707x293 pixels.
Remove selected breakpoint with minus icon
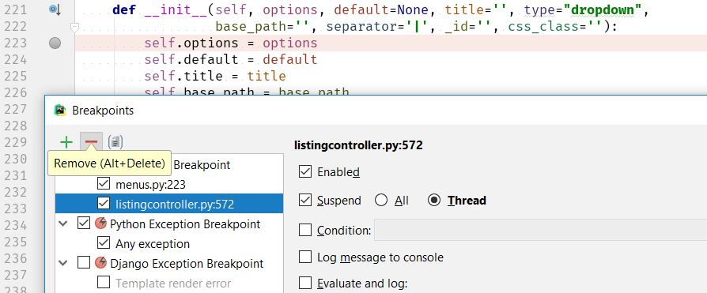click(91, 142)
